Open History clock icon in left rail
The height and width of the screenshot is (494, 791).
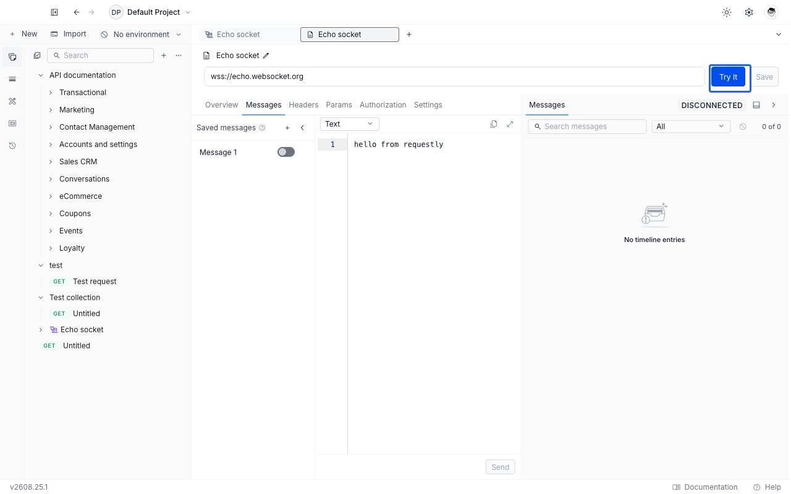click(12, 146)
